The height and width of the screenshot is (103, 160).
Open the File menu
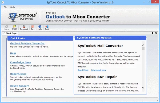[x=5, y=7]
